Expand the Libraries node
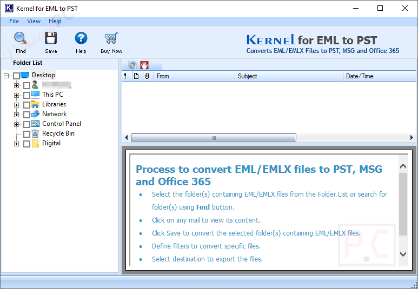The image size is (418, 289). click(17, 105)
